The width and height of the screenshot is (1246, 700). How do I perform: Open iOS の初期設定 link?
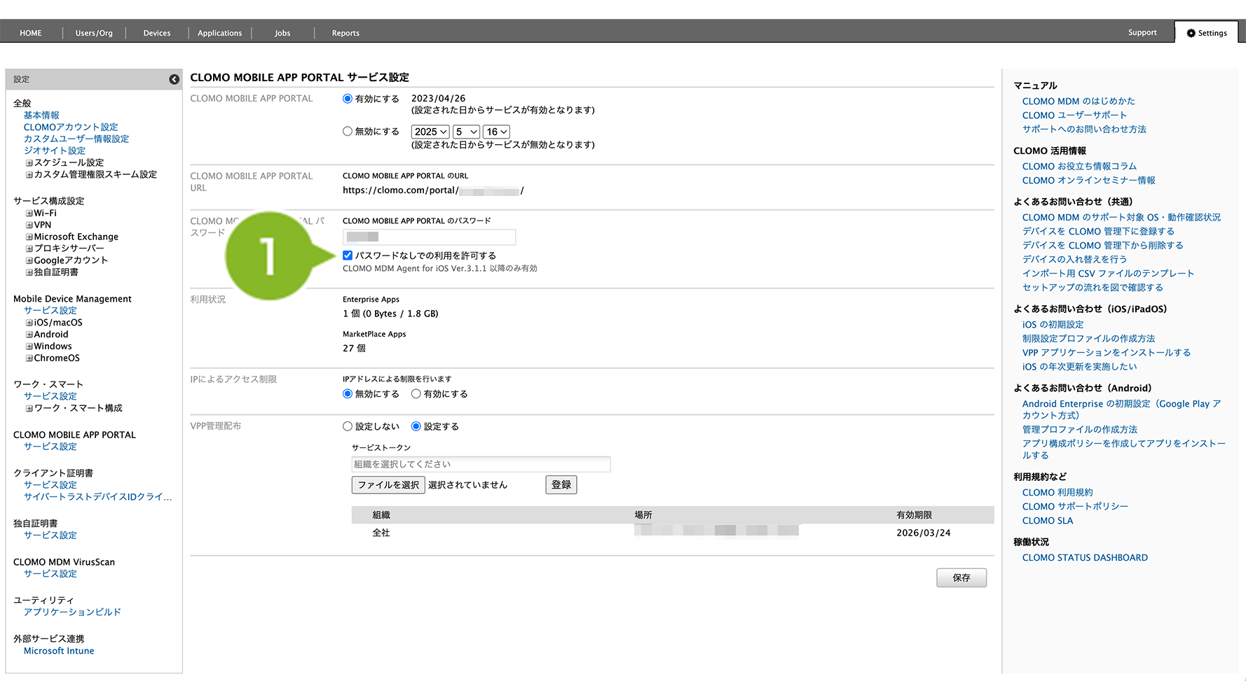pos(1053,325)
